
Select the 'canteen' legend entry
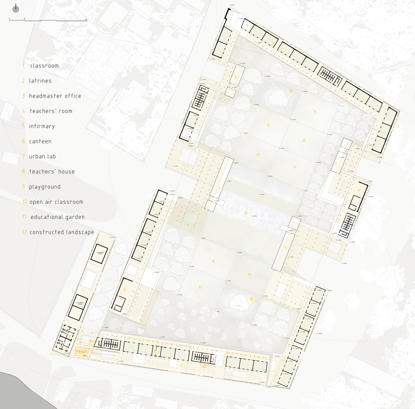40,142
